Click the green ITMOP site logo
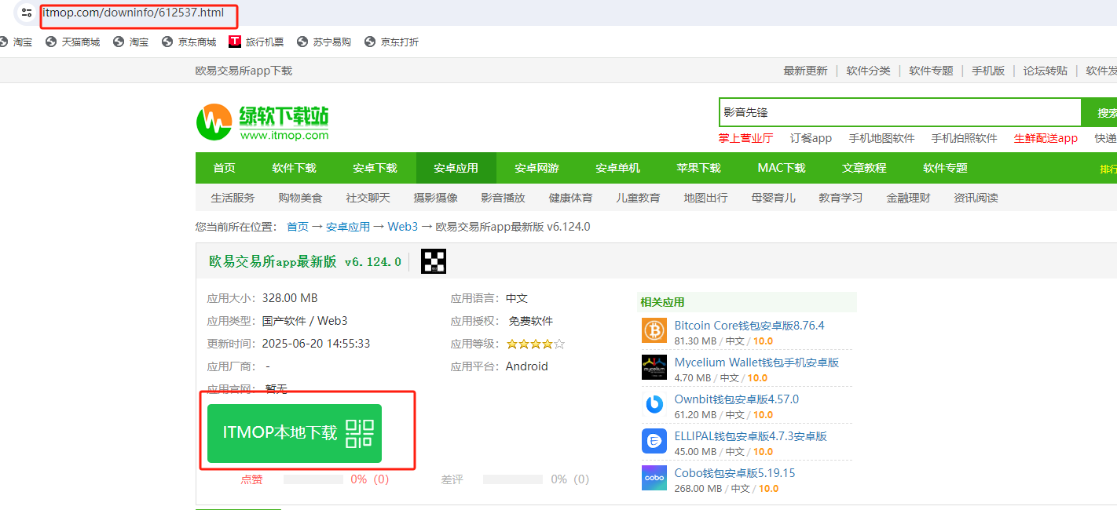1117x510 pixels. pyautogui.click(x=262, y=122)
